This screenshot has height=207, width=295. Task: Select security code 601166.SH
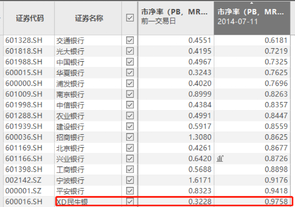click(x=24, y=158)
